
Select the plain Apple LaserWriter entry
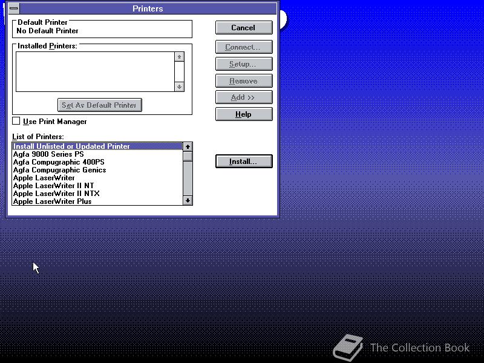tap(97, 178)
